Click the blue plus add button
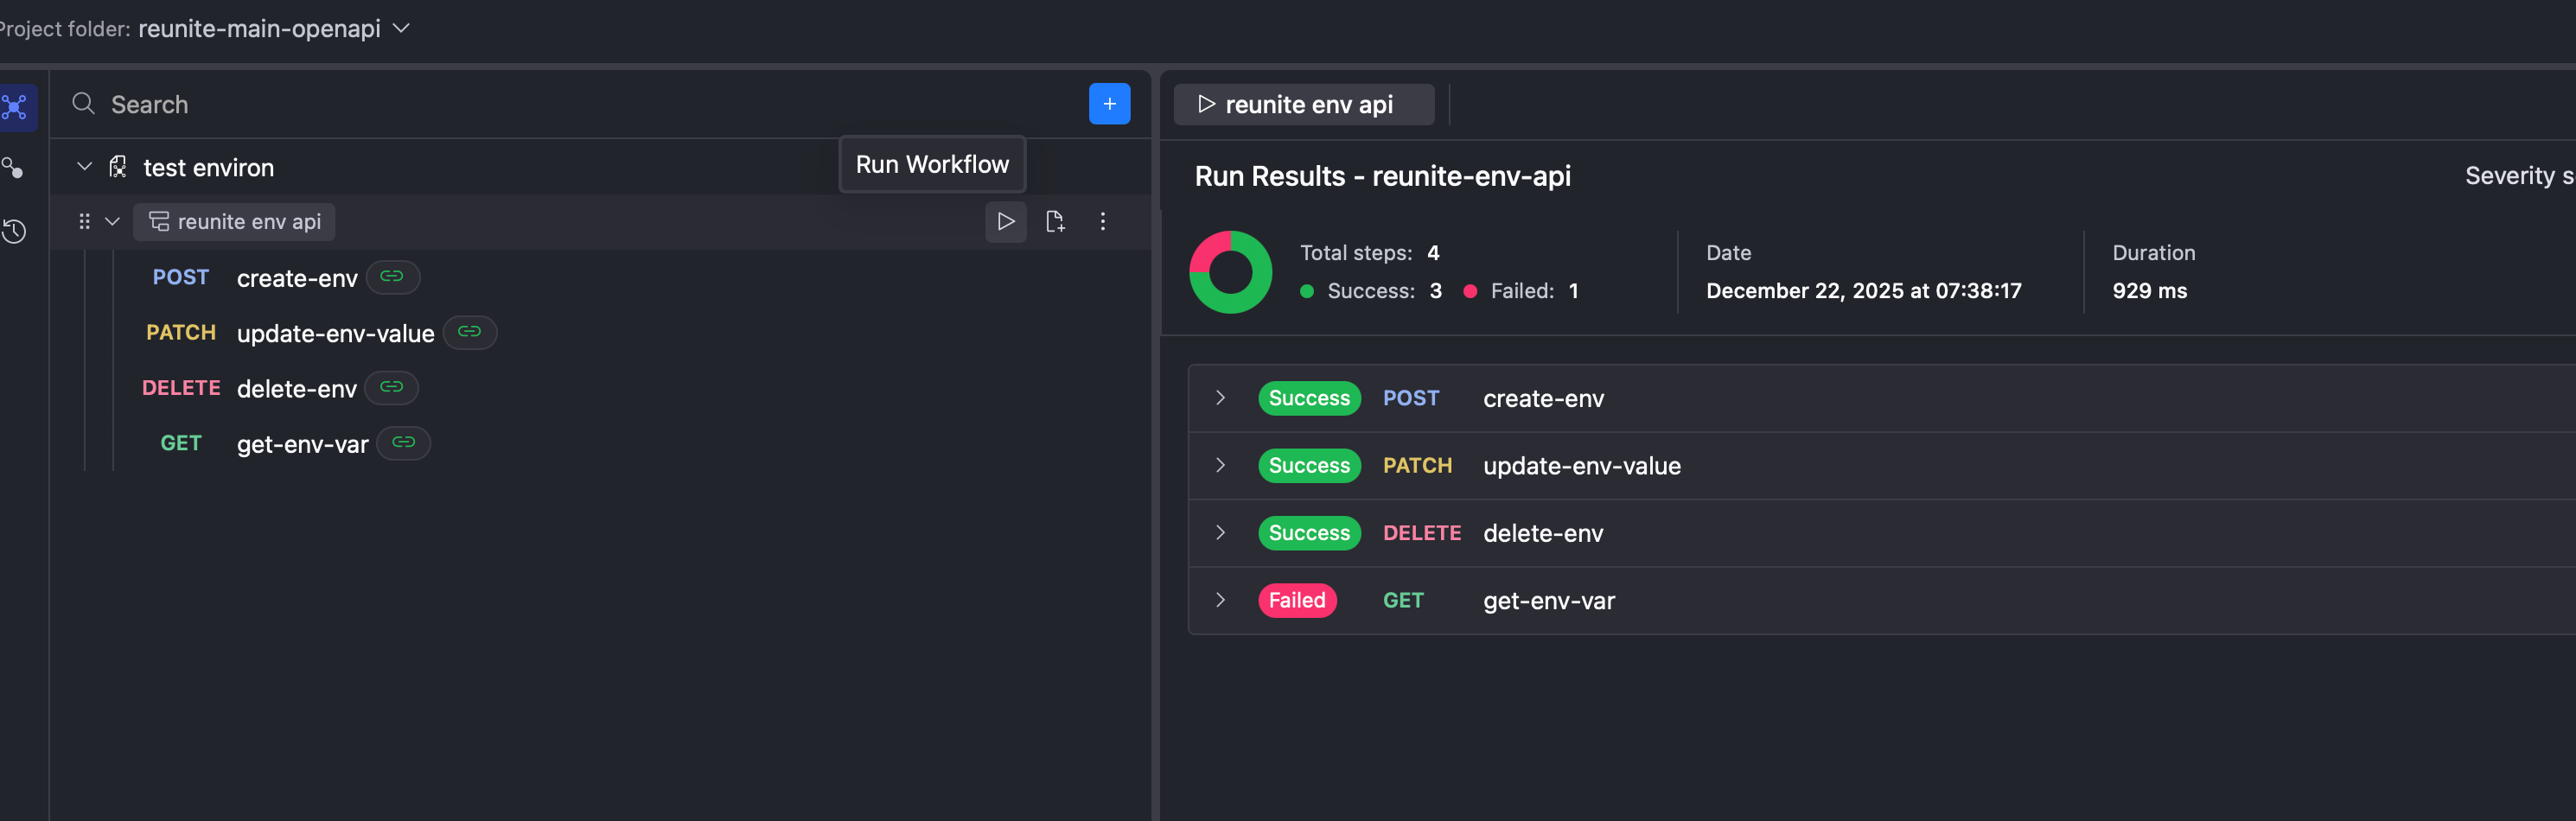The height and width of the screenshot is (821, 2576). click(x=1109, y=104)
